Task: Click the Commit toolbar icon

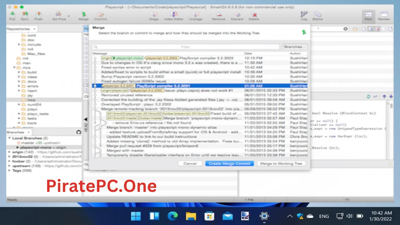Action: tap(100, 16)
